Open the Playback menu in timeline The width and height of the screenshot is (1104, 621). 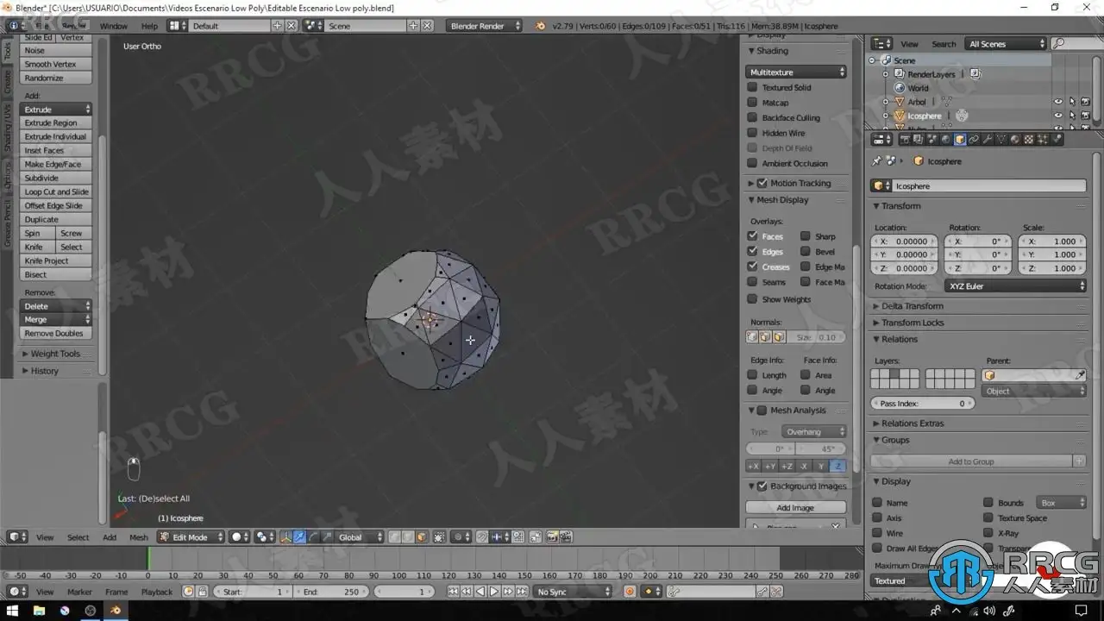tap(157, 592)
